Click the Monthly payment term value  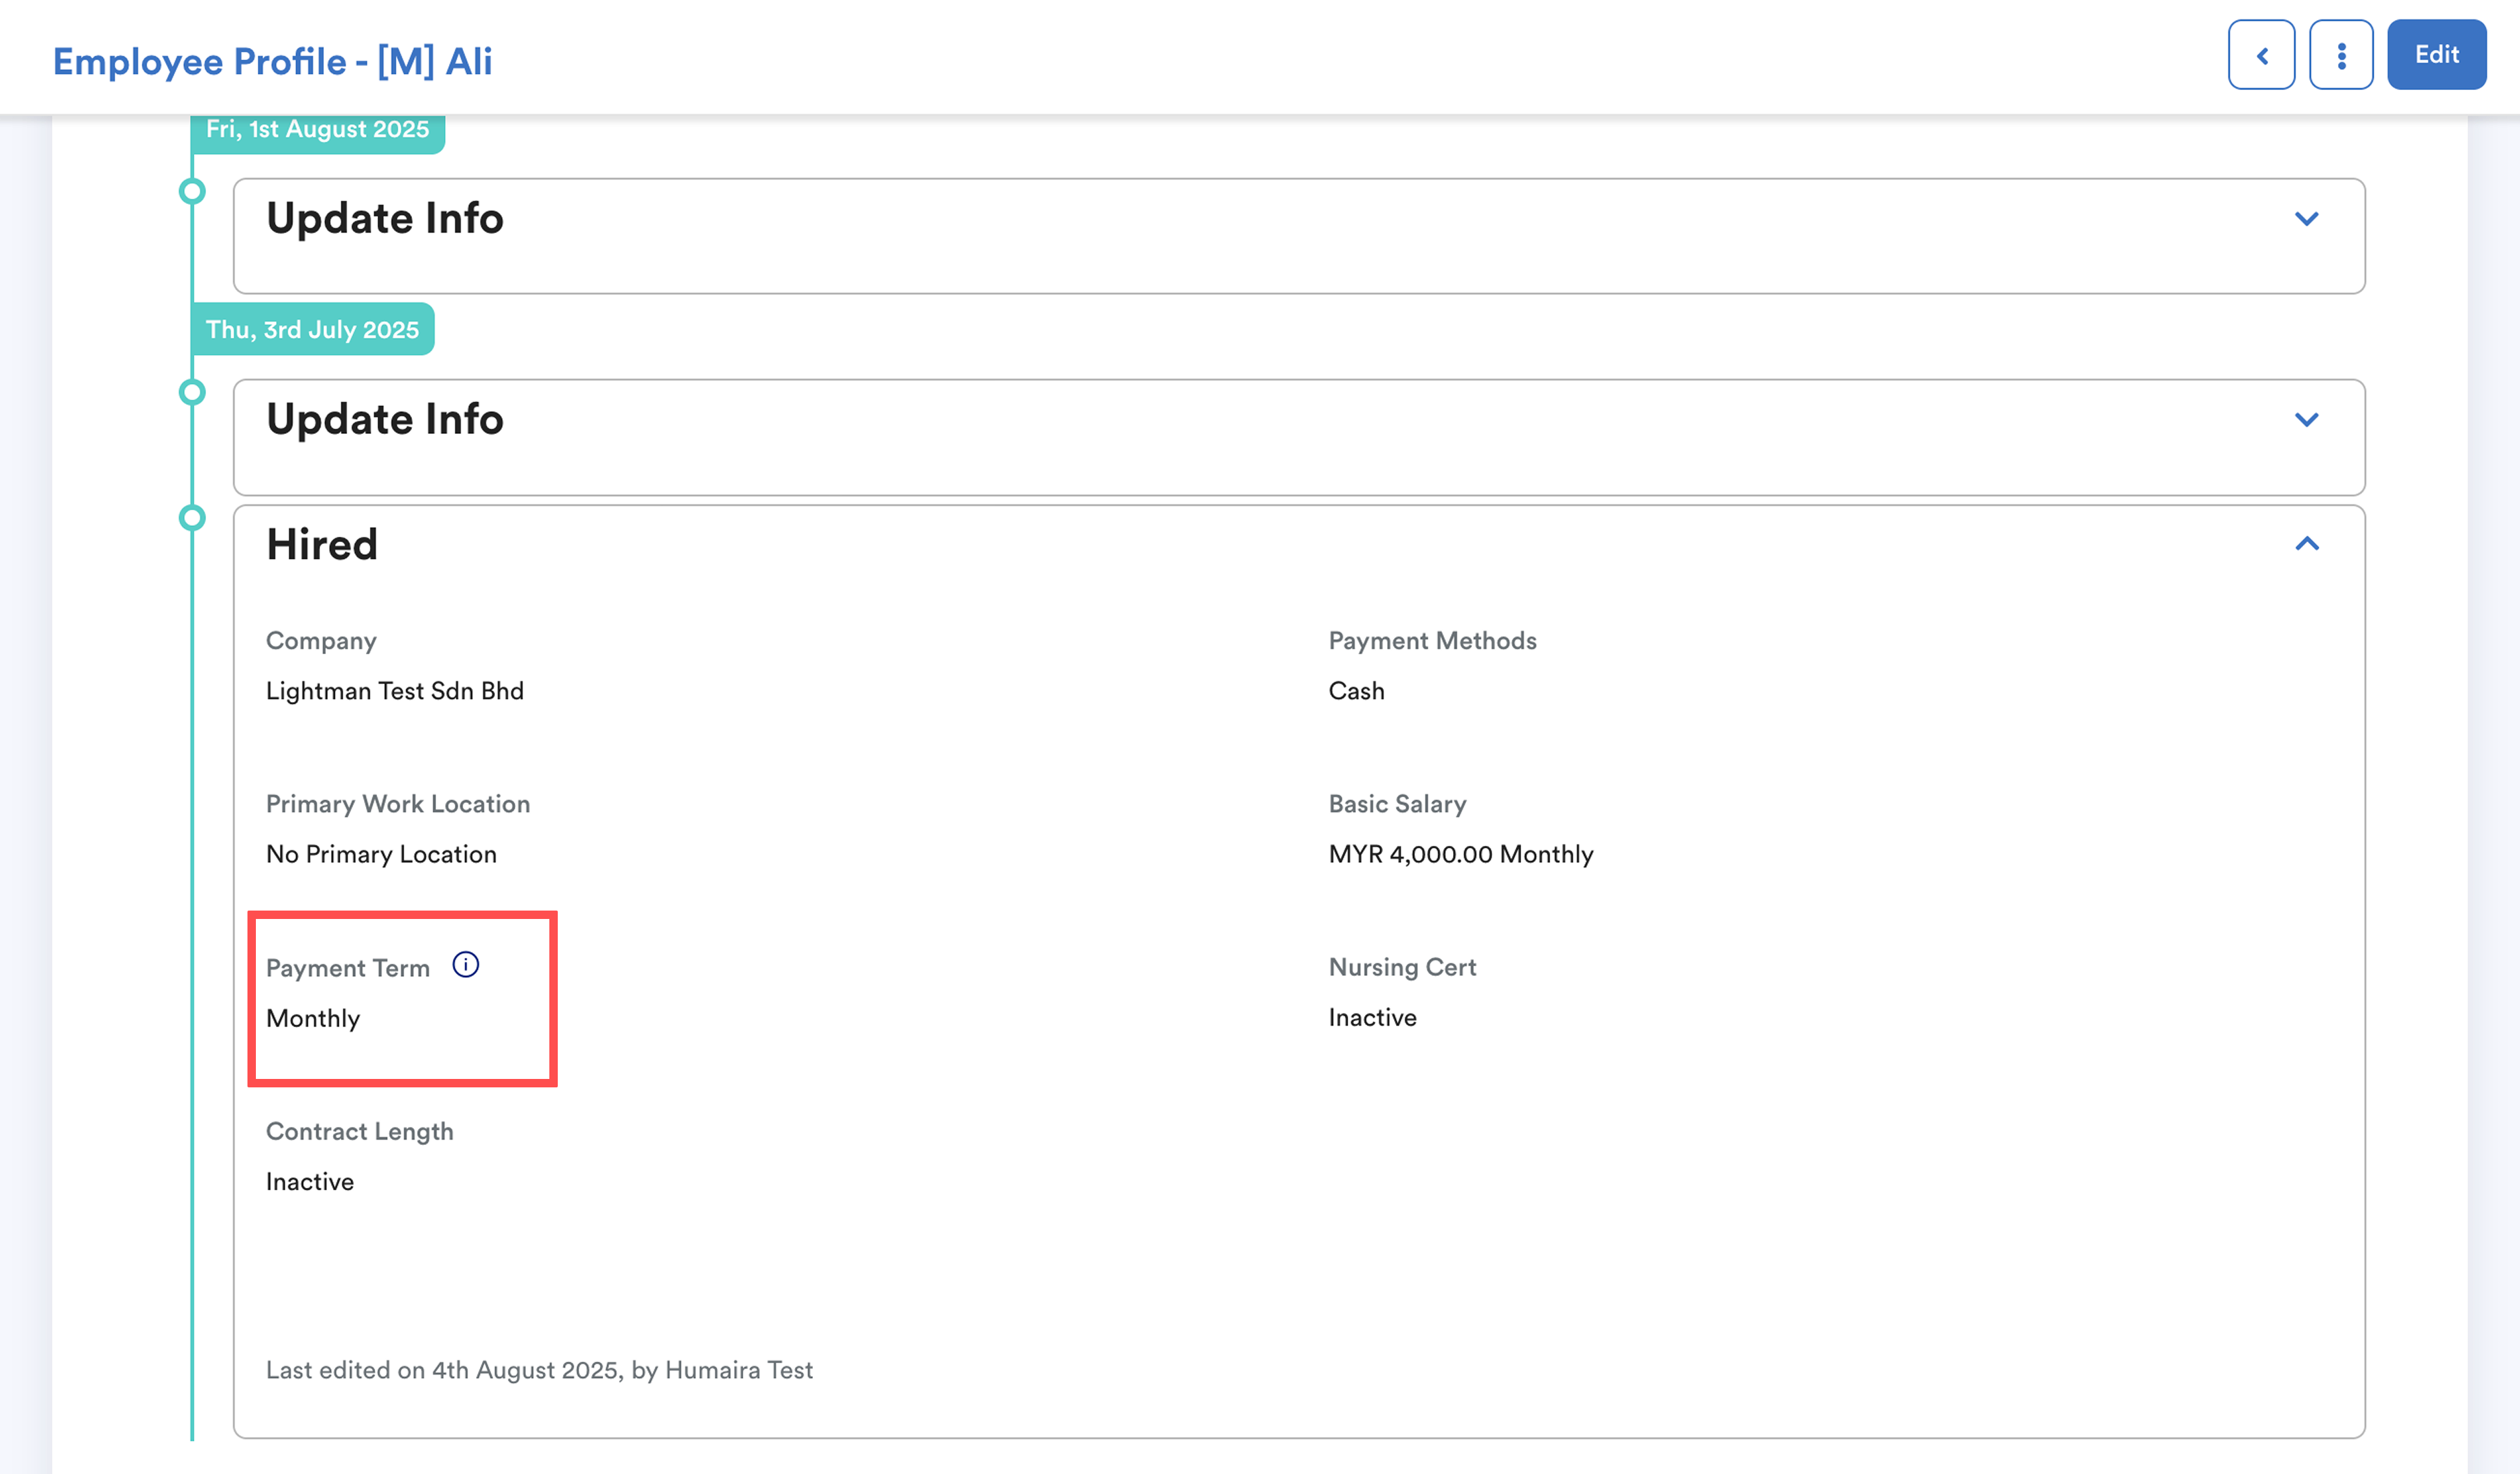313,1018
